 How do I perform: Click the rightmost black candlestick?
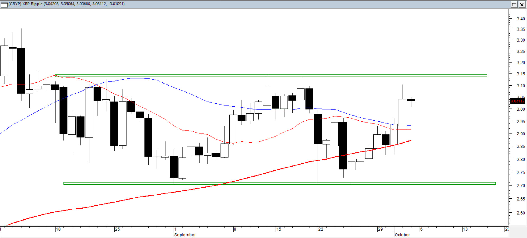click(x=411, y=100)
